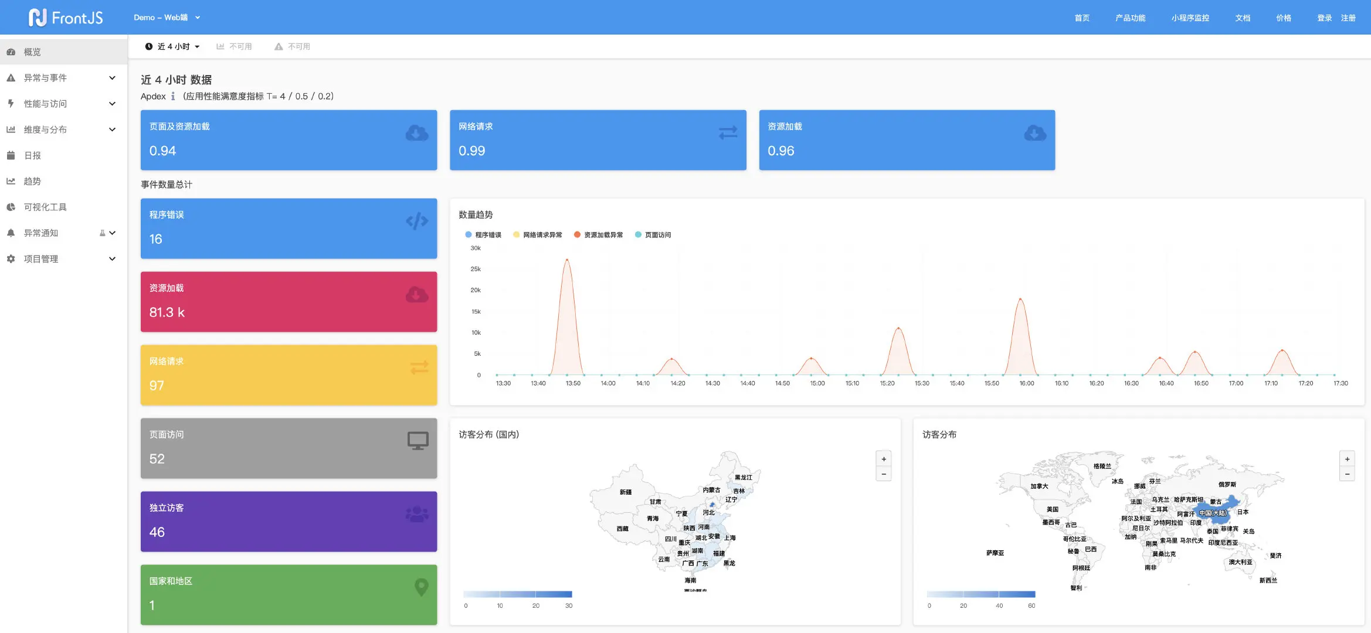Click users icon on 独立访客 card

click(x=417, y=515)
